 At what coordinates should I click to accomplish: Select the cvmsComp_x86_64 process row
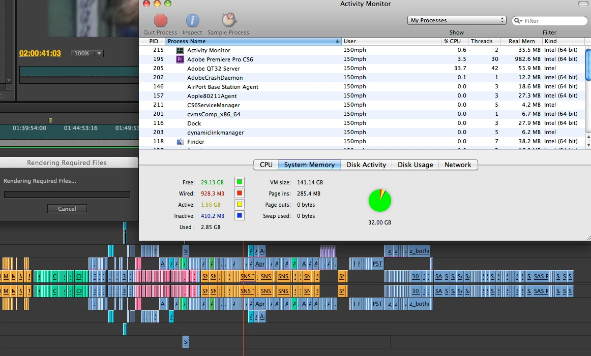pyautogui.click(x=362, y=114)
